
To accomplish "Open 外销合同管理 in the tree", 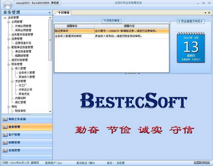I will coord(23,26).
